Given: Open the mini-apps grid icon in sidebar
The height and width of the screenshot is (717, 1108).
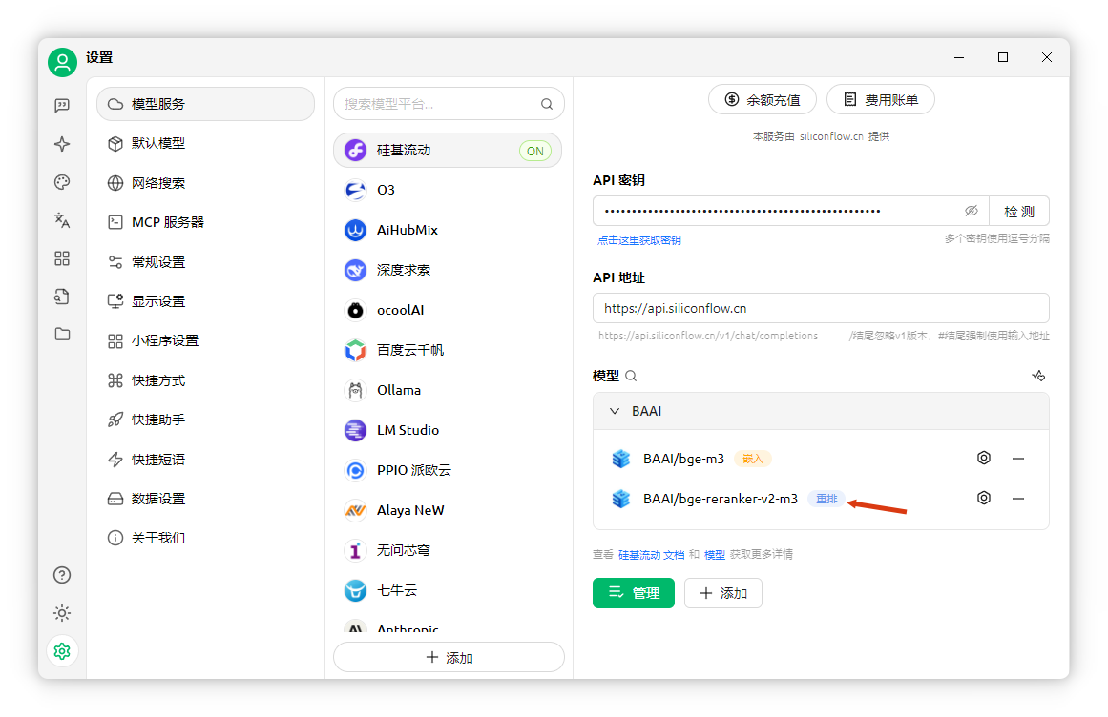Looking at the screenshot, I should (x=62, y=258).
